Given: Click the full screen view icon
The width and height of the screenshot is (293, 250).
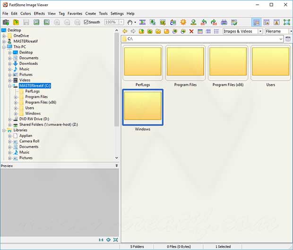Looking at the screenshot, I should (x=287, y=22).
